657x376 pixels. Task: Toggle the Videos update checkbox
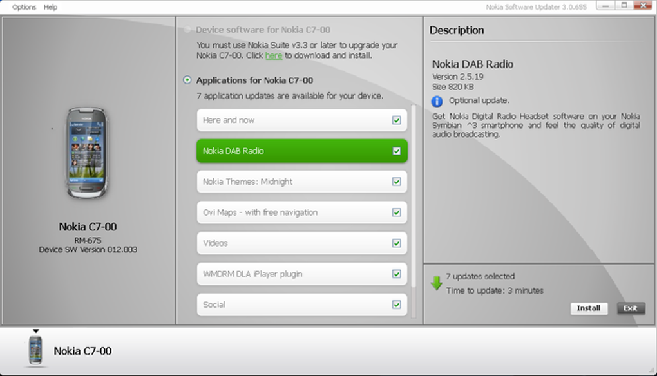point(396,243)
